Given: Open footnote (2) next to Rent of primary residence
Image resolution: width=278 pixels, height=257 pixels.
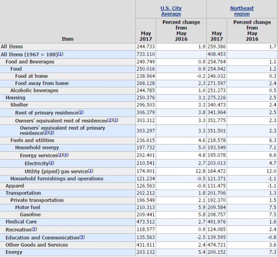Looking at the screenshot, I should [81, 112].
